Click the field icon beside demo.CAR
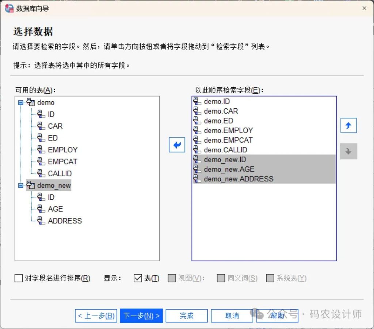The image size is (374, 329). [x=197, y=111]
